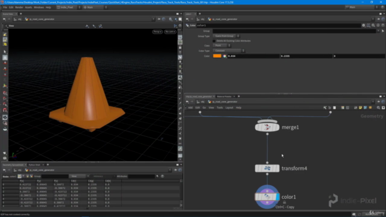Open the Persp viewport dropdown
The image size is (386, 217).
tap(157, 32)
